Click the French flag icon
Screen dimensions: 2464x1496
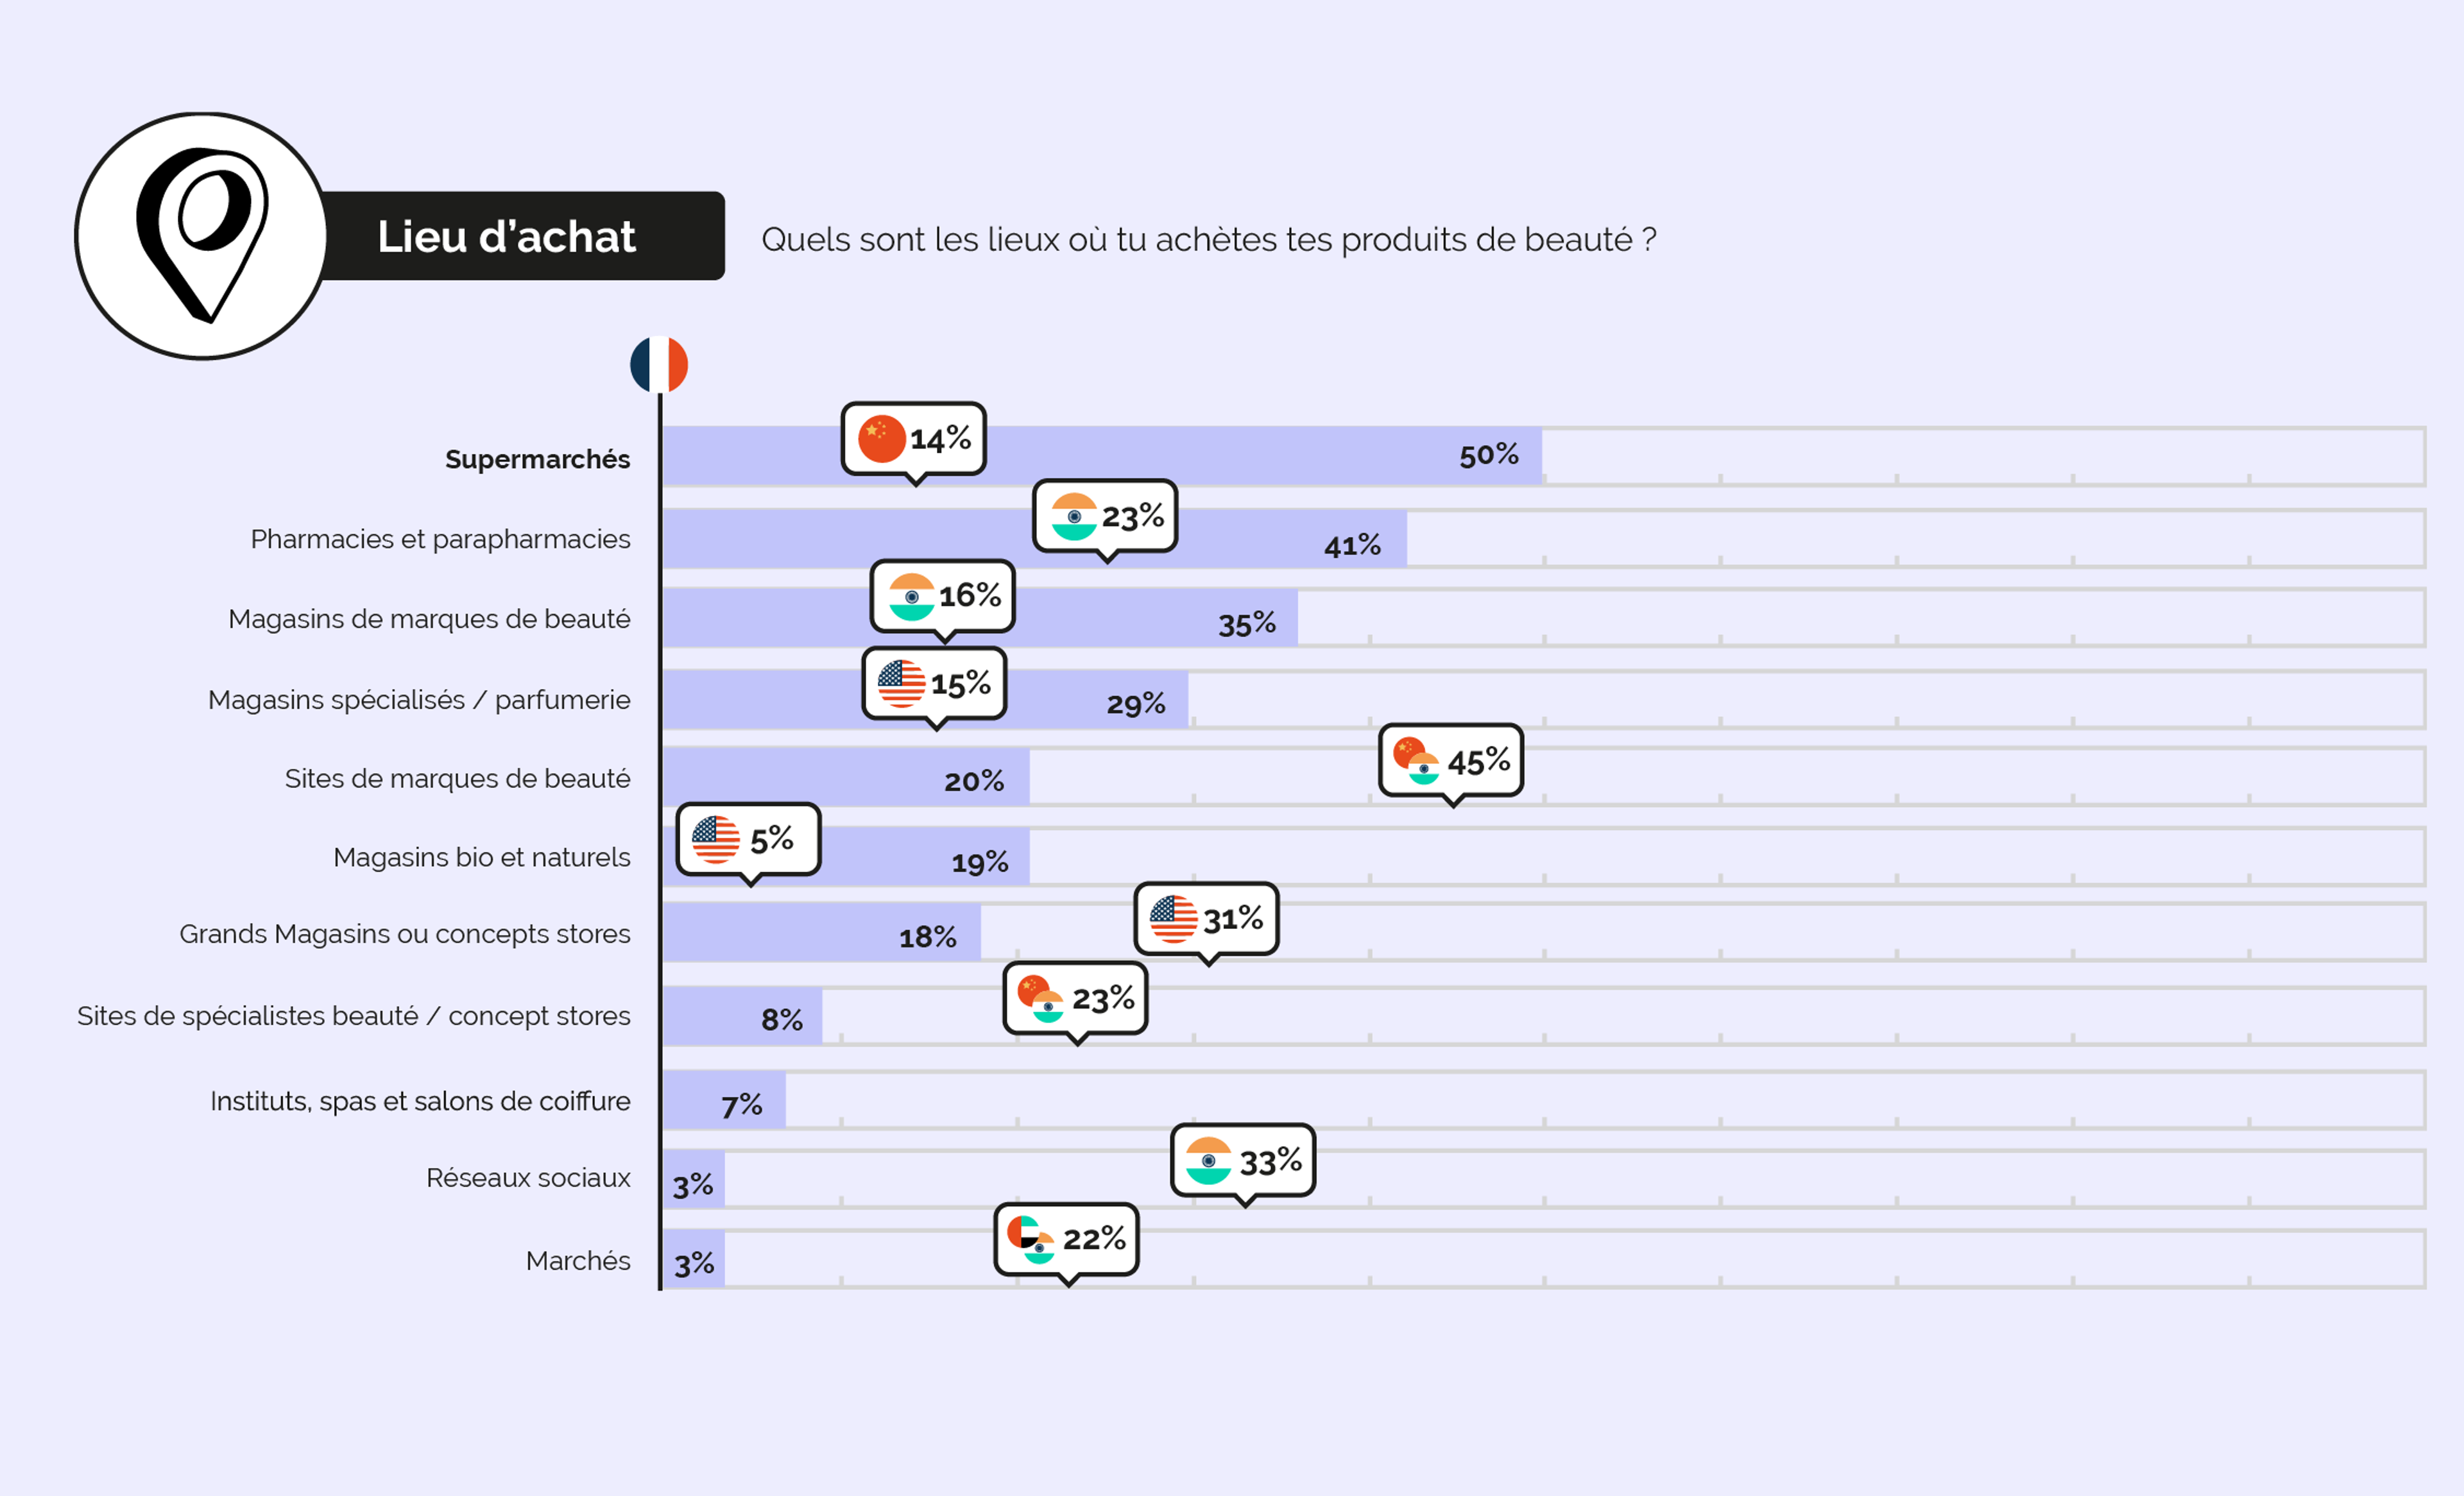click(x=659, y=365)
